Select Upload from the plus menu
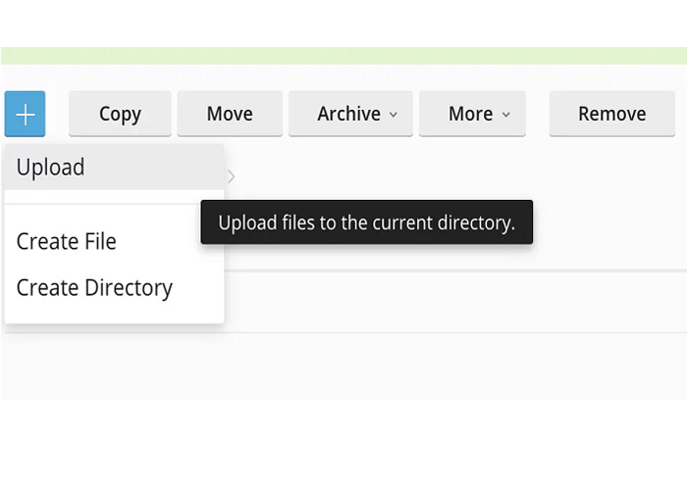The height and width of the screenshot is (490, 687). 51,168
